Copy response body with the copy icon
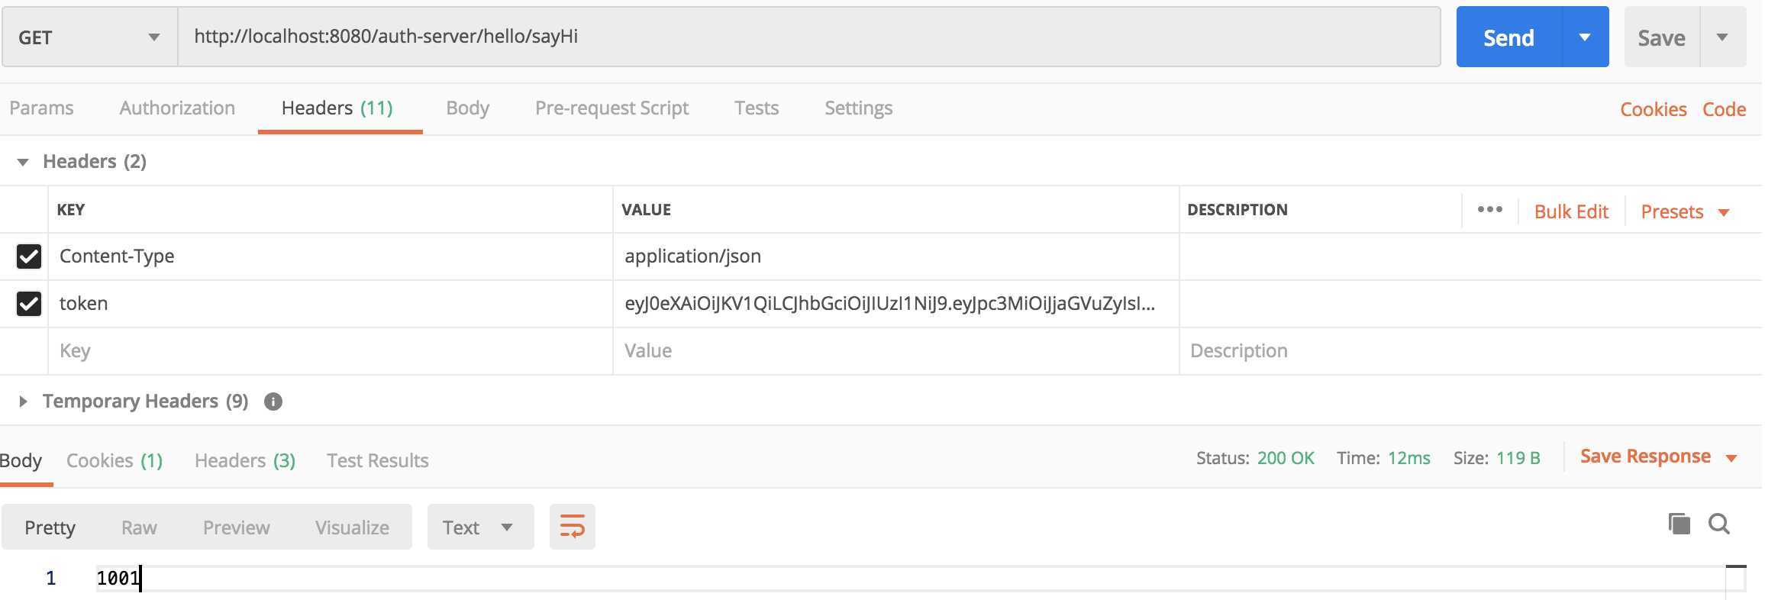The height and width of the screenshot is (600, 1765). (1679, 524)
